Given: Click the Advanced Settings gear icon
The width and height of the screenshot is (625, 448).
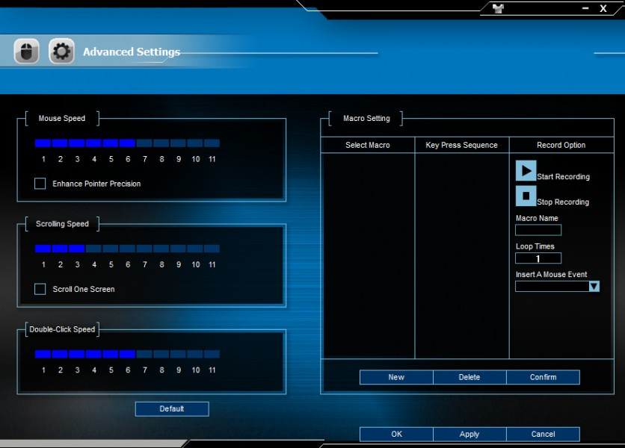Looking at the screenshot, I should click(x=62, y=52).
